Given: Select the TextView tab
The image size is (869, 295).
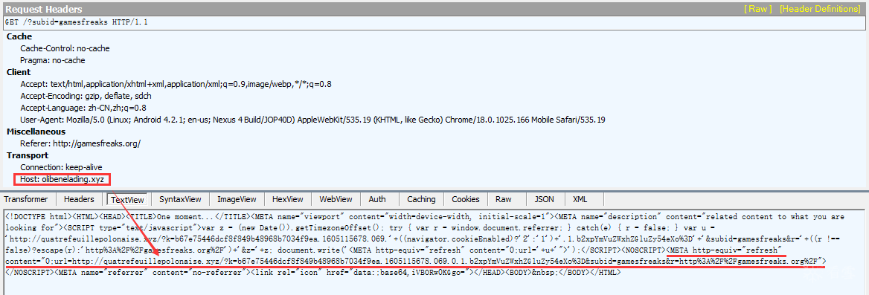Looking at the screenshot, I should (127, 200).
